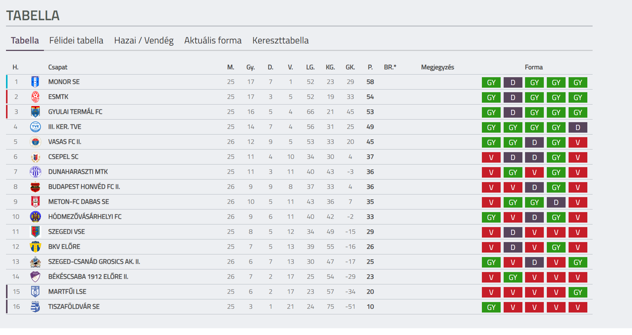
Task: Switch to the Félidei tabella tab
Action: (x=76, y=40)
